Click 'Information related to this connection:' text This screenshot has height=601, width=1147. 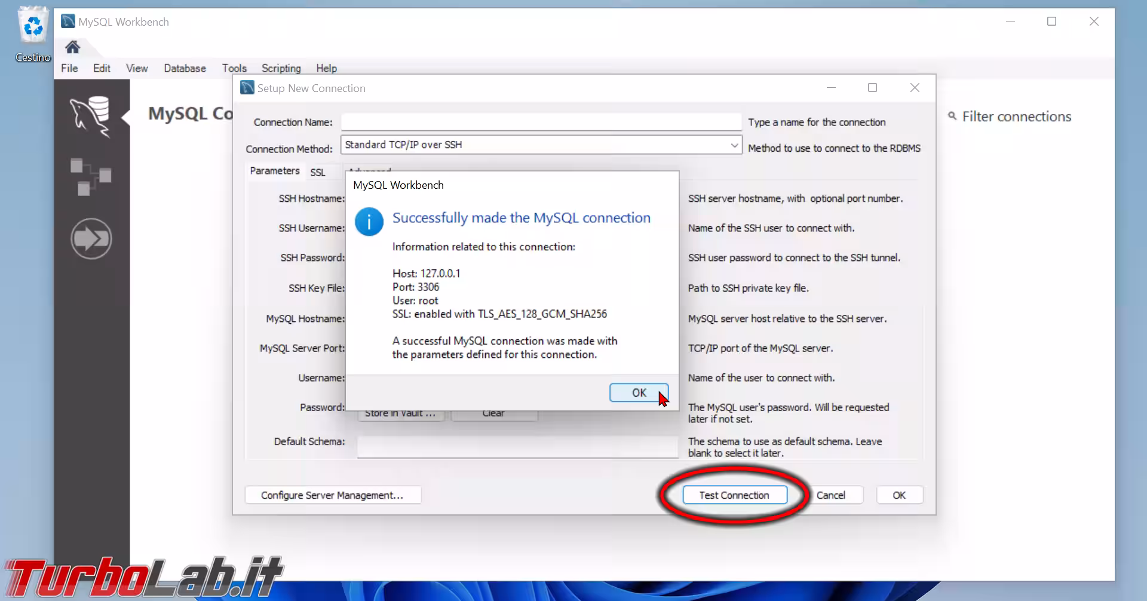(x=483, y=247)
